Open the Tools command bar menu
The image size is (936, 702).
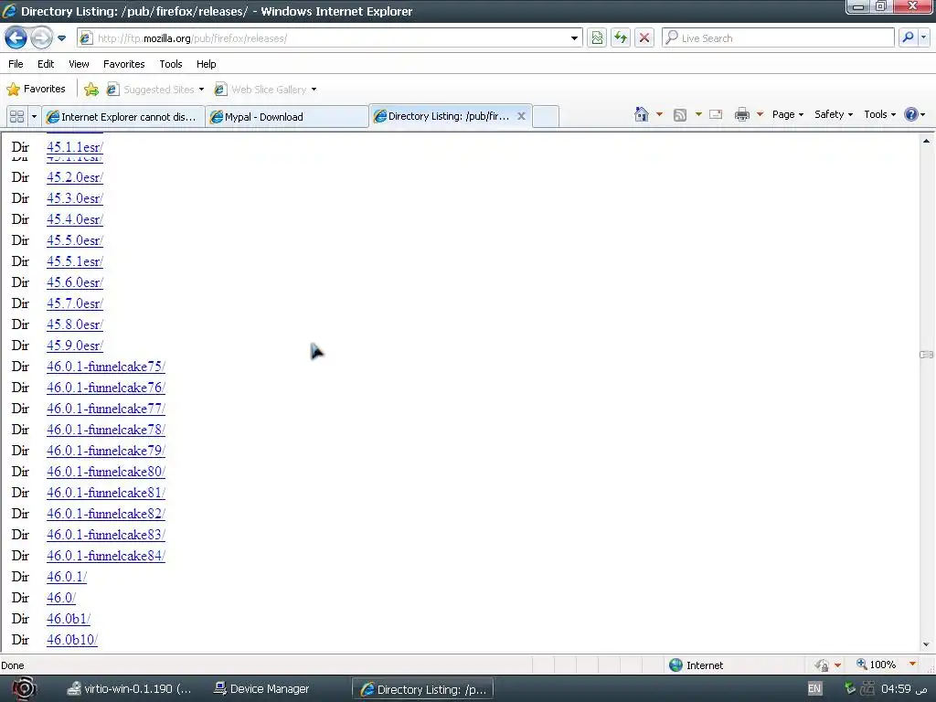[880, 114]
